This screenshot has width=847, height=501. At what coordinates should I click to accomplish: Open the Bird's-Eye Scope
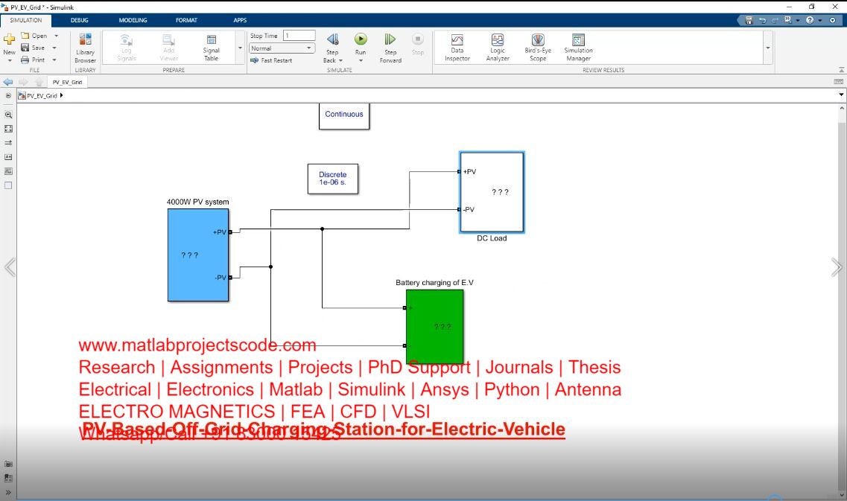tap(538, 48)
